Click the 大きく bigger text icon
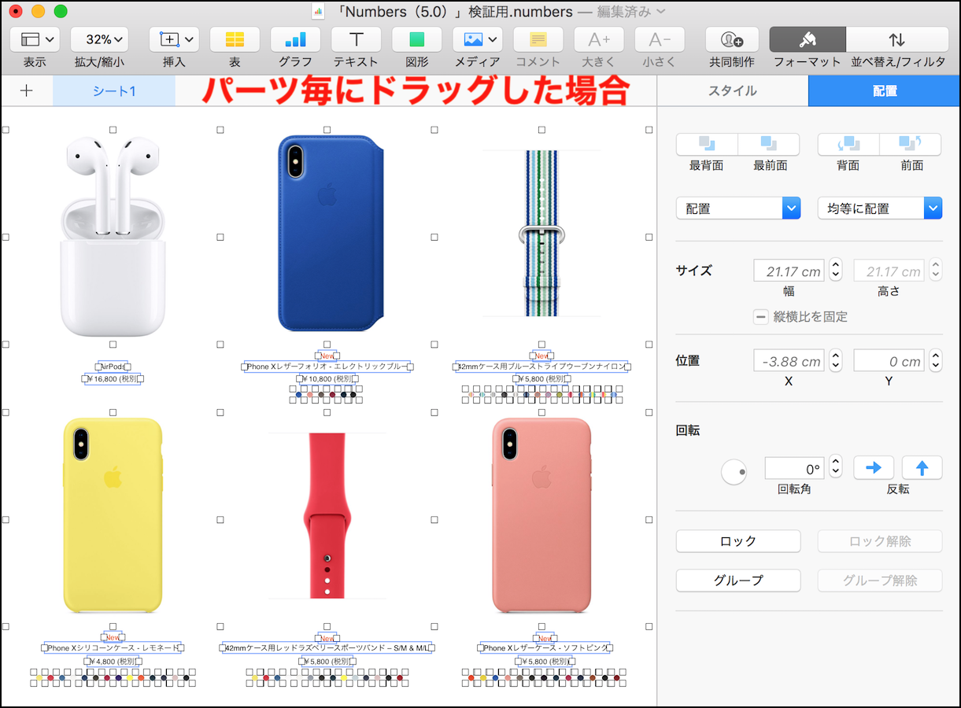The image size is (961, 708). tap(599, 39)
